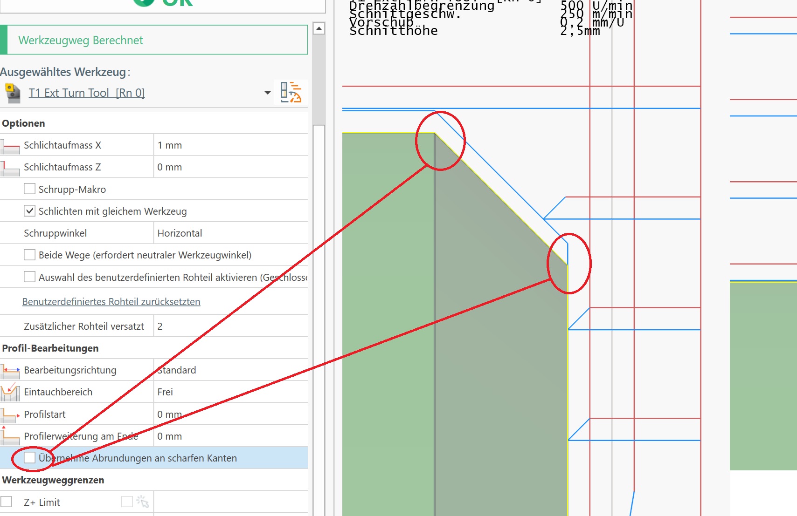797x516 pixels.
Task: Click the T1 Ext Turn Tool icon
Action: [x=13, y=93]
